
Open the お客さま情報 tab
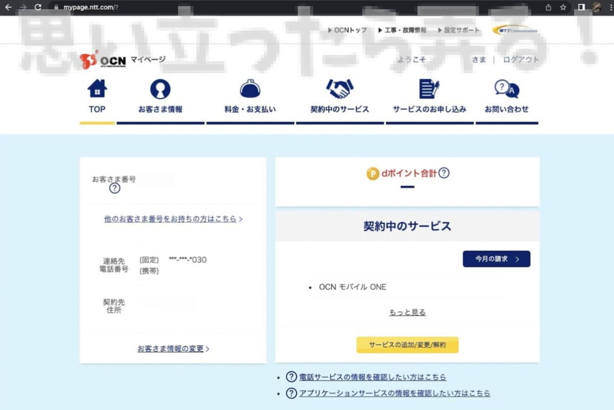[x=160, y=109]
